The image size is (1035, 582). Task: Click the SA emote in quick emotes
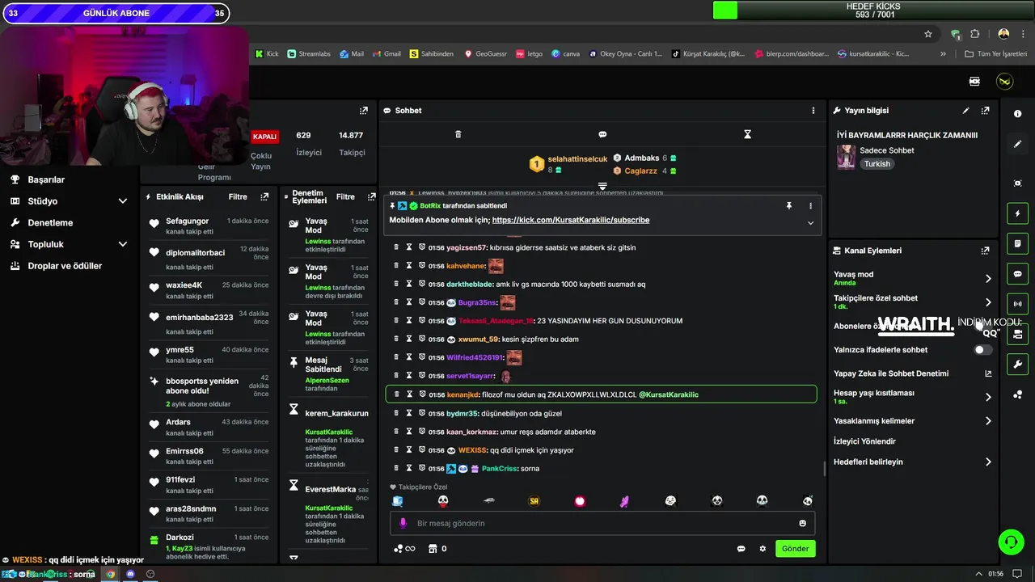(x=534, y=501)
